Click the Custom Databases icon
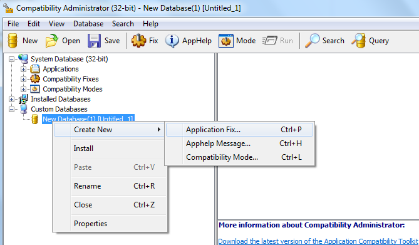Image resolution: width=419 pixels, height=245 pixels. pyautogui.click(x=23, y=109)
